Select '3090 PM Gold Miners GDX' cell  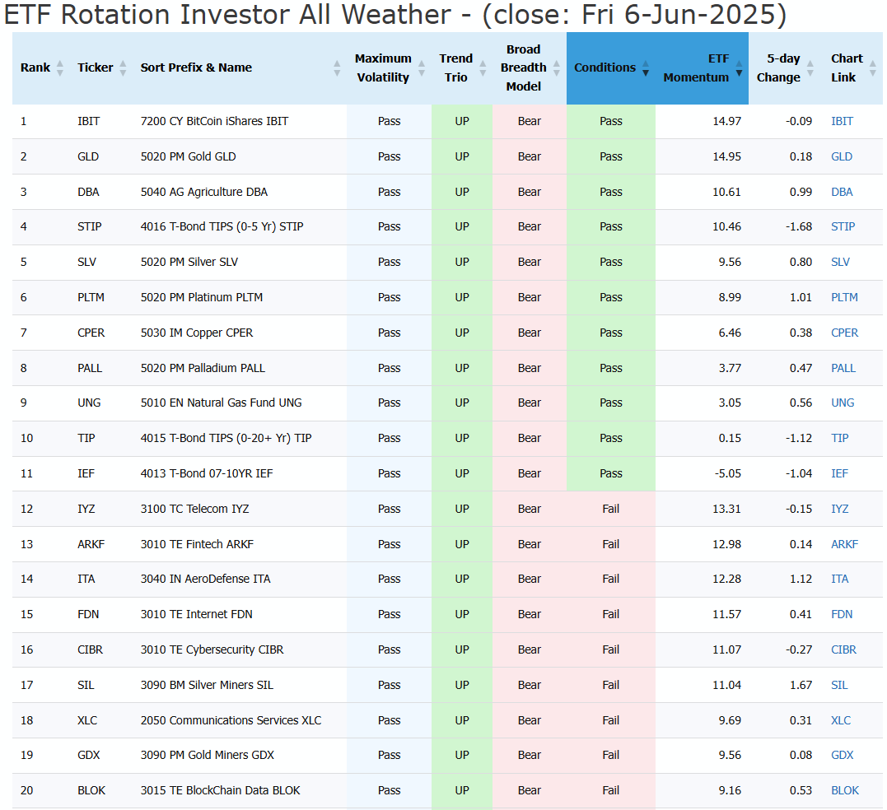pos(240,755)
